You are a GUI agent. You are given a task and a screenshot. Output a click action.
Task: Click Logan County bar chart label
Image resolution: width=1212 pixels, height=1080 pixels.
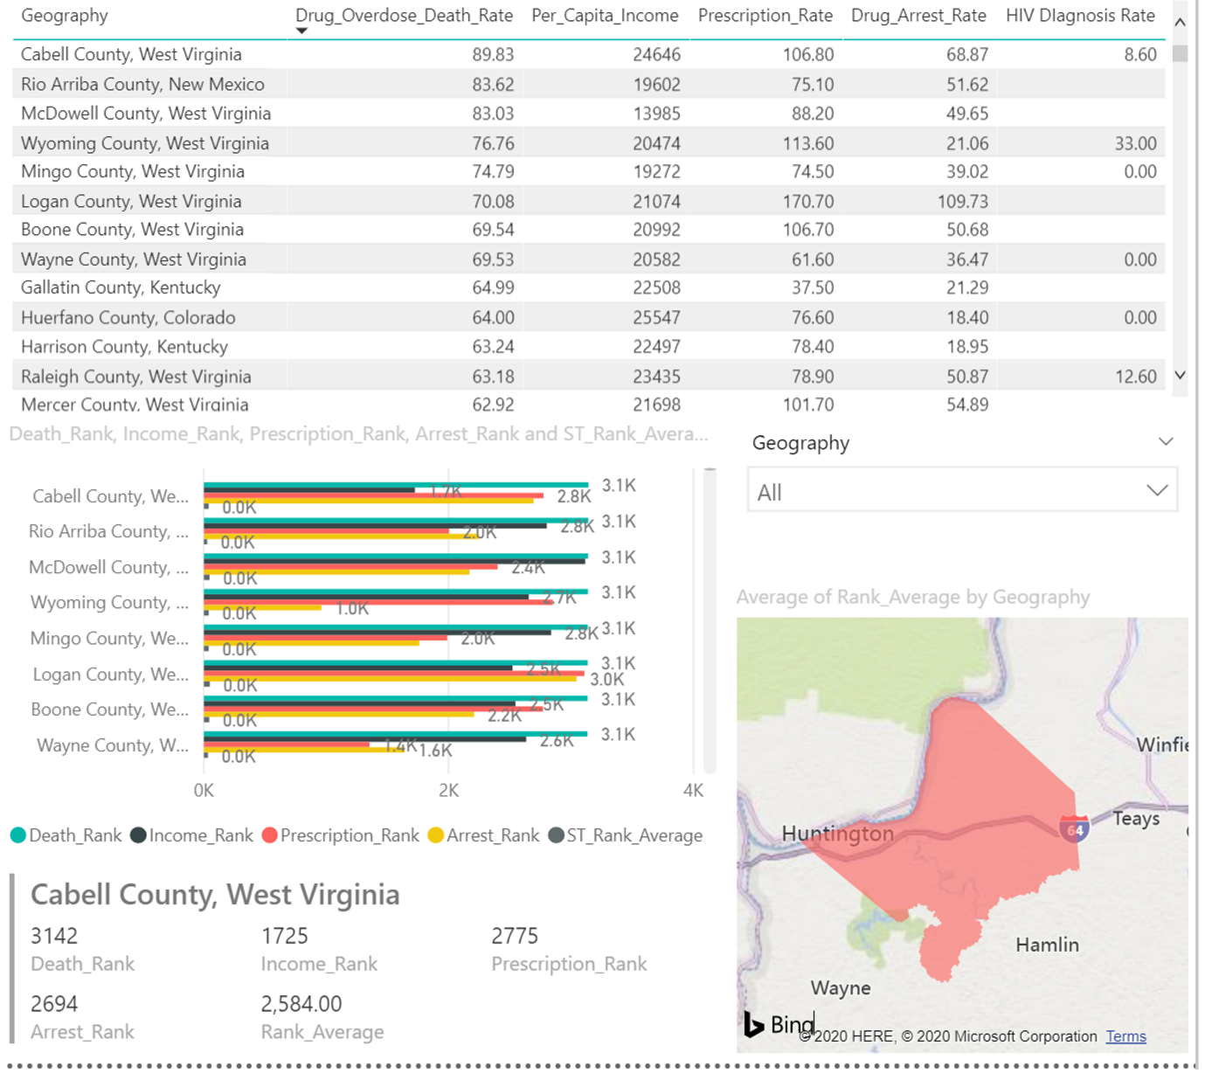point(110,674)
